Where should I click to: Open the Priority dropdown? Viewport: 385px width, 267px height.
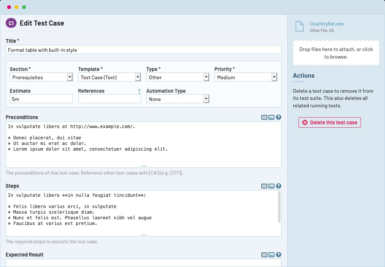(x=274, y=77)
